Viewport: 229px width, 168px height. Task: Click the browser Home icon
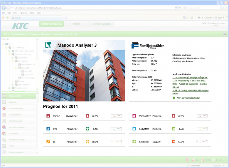pyautogui.click(x=185, y=18)
